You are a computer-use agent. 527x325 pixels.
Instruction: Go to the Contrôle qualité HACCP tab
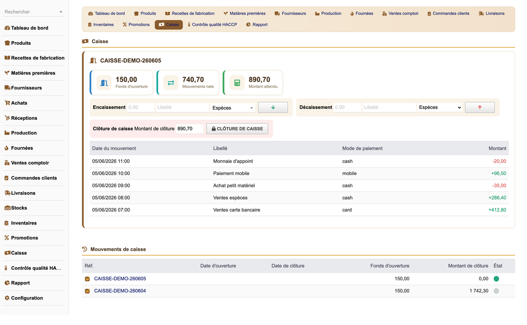(x=212, y=25)
